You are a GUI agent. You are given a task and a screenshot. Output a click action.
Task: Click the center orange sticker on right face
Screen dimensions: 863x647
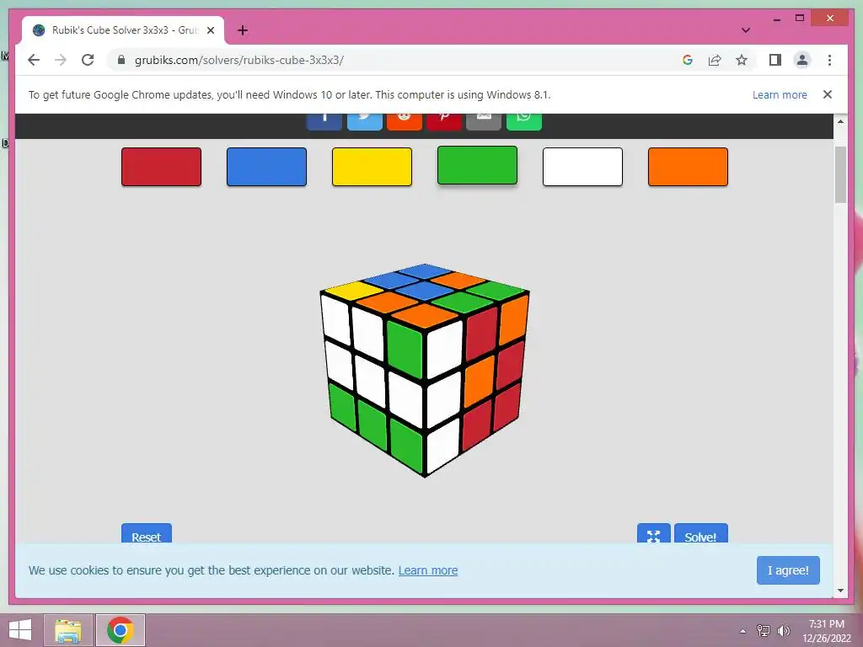[x=480, y=380]
